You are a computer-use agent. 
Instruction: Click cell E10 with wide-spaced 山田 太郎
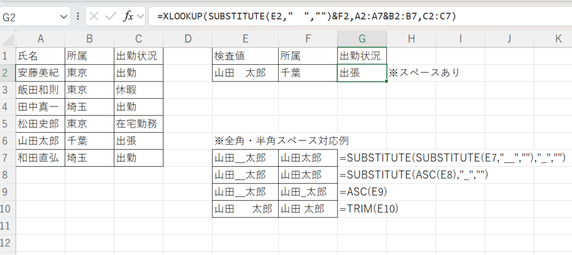click(x=245, y=209)
